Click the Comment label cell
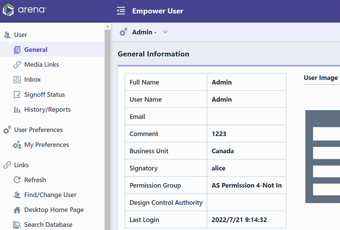Viewport: 340px width, 230px height. point(166,133)
